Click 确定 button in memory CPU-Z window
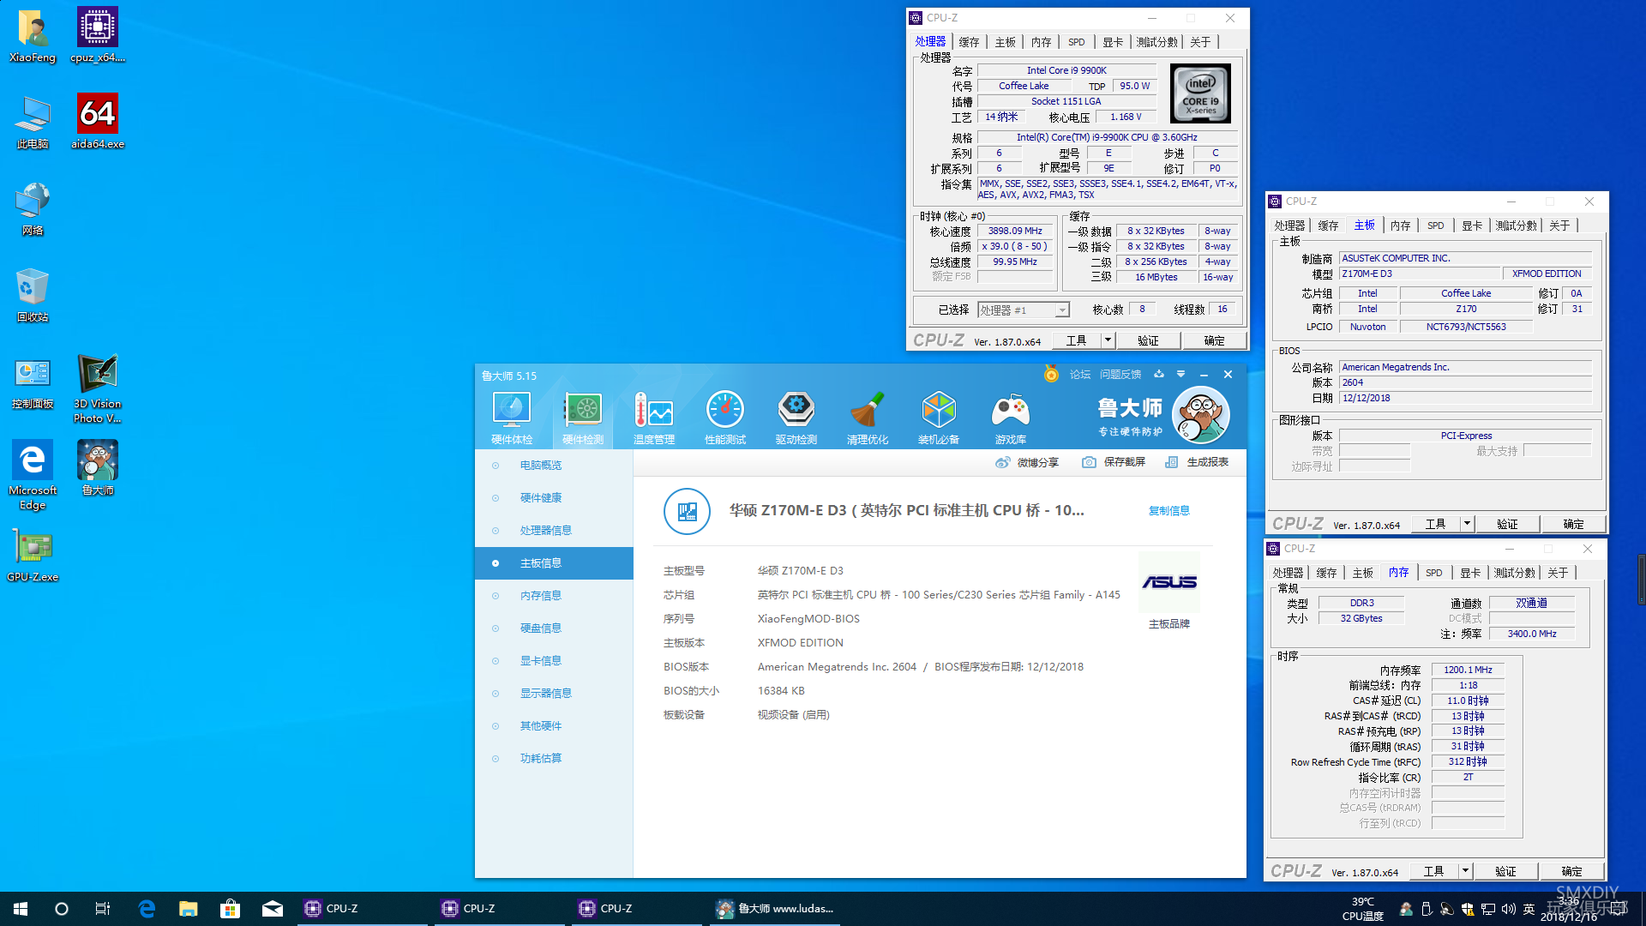This screenshot has width=1646, height=926. click(1571, 871)
